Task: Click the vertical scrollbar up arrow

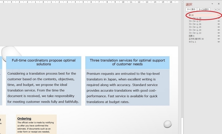Action: tap(182, 2)
